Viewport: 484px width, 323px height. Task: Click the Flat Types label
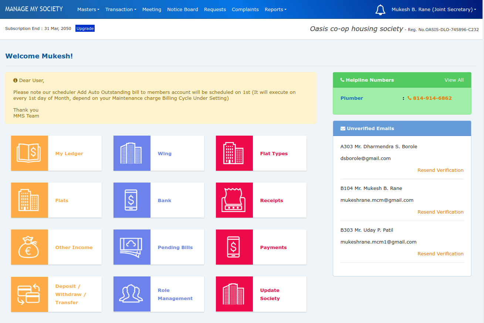pyautogui.click(x=274, y=154)
